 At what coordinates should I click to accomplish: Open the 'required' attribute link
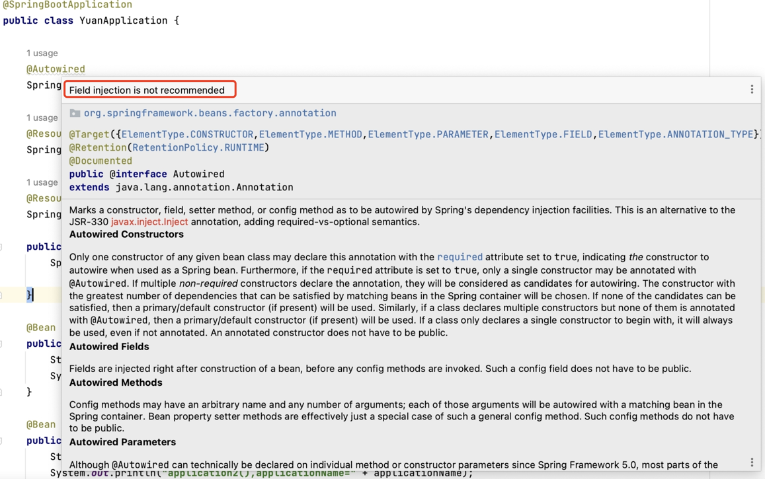pyautogui.click(x=460, y=257)
